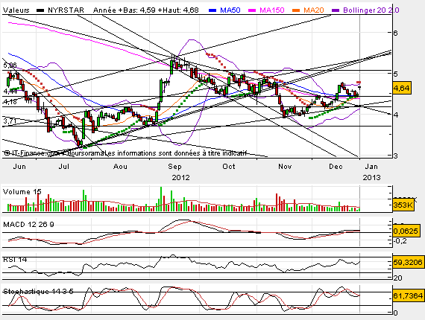Viewport: 425px width, 320px height.
Task: Click the Stochastique 14 3 5 panel title
Action: 38,291
